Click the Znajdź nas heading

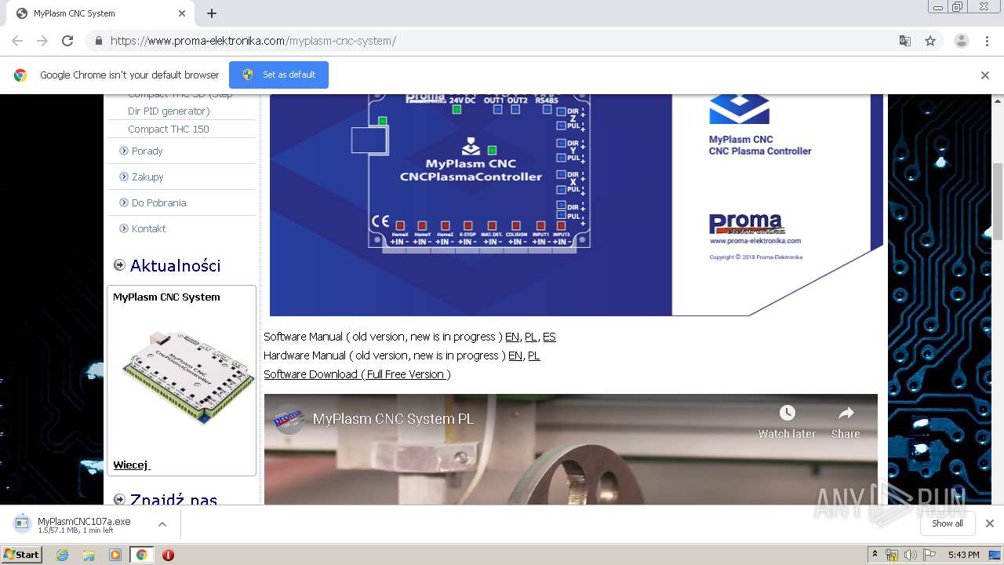[173, 499]
